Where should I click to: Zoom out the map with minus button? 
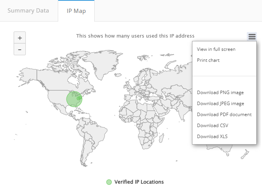click(20, 49)
